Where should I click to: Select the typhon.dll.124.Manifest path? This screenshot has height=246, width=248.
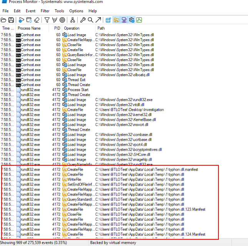150,234
